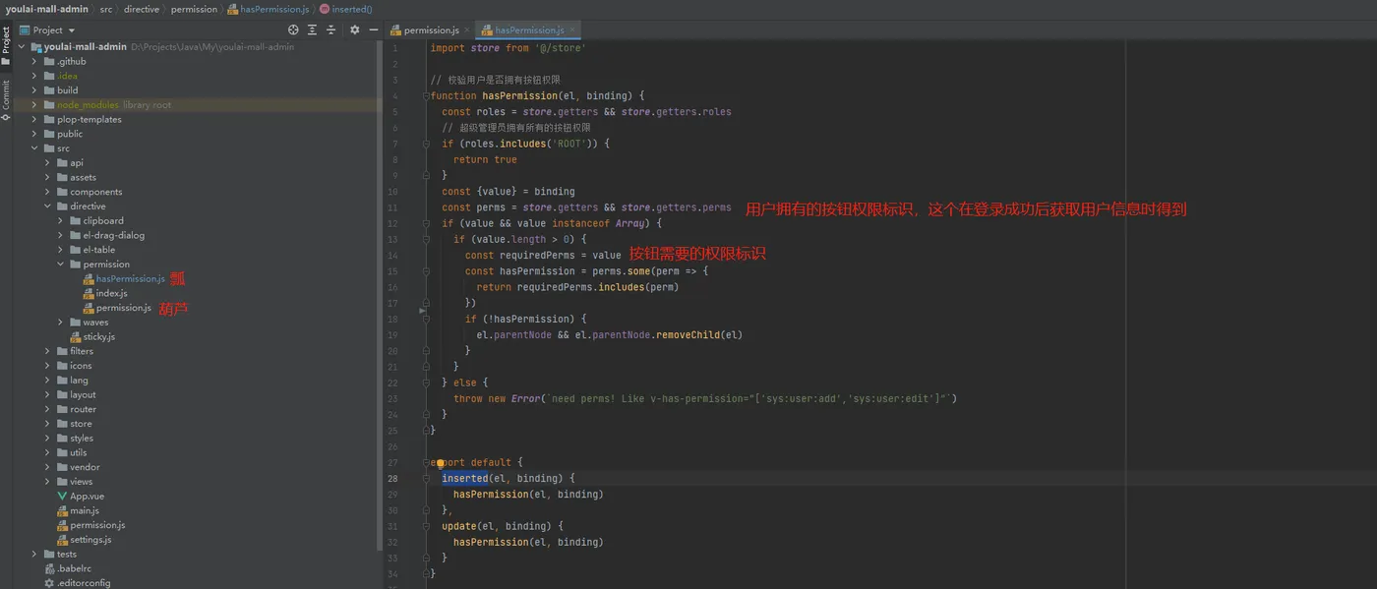Click the Collapse All icon in Project panel
The image size is (1377, 589).
[331, 29]
